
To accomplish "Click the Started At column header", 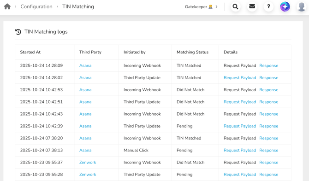I will pos(30,52).
